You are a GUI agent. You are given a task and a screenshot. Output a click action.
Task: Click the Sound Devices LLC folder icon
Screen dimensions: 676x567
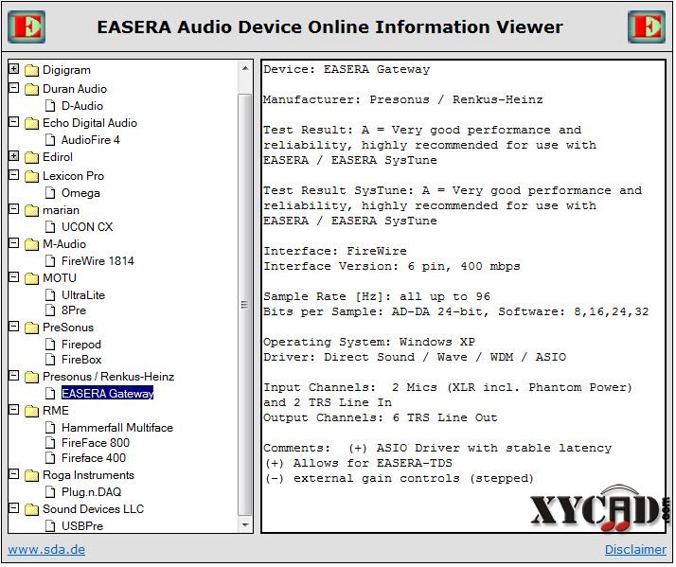point(31,509)
